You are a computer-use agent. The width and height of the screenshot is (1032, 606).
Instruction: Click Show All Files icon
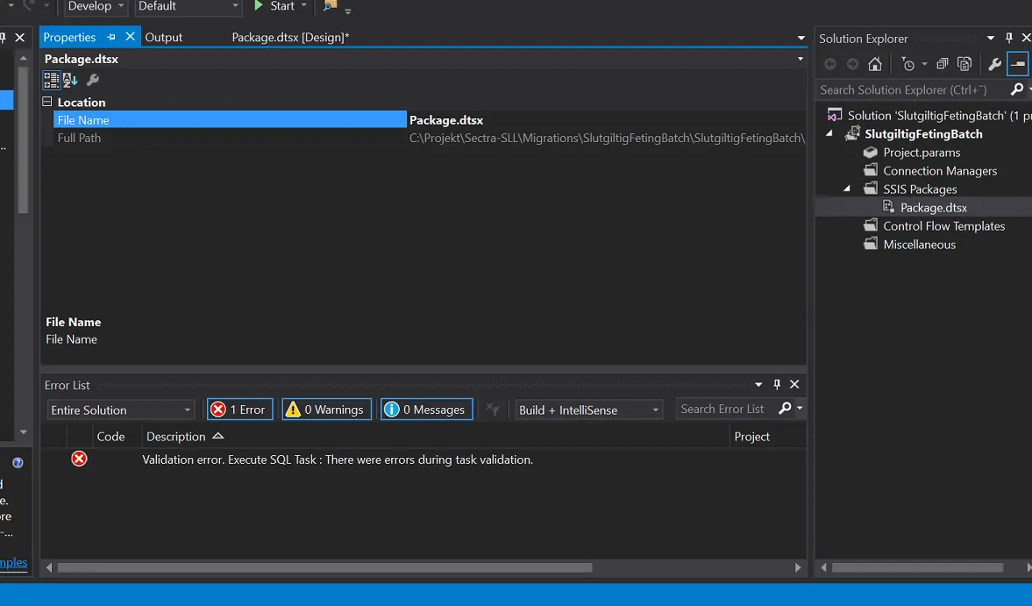pos(964,64)
